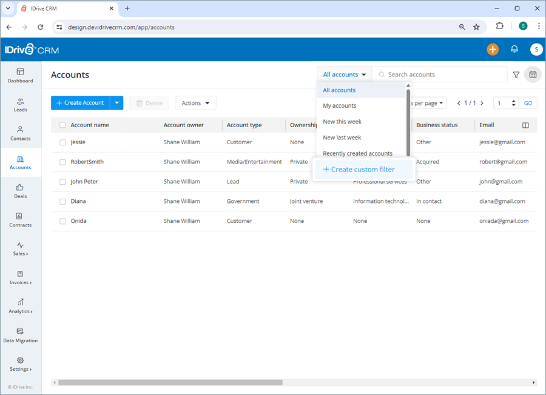Open the Deals panel
The image size is (546, 395).
pos(20,192)
